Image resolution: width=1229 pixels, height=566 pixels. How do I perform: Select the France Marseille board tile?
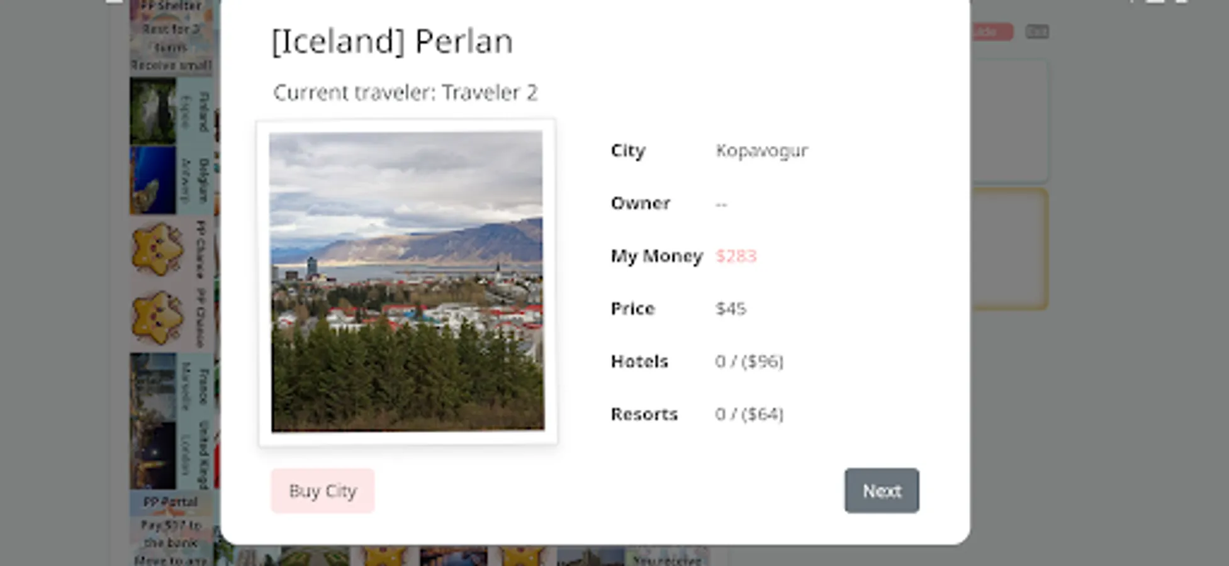(x=170, y=387)
